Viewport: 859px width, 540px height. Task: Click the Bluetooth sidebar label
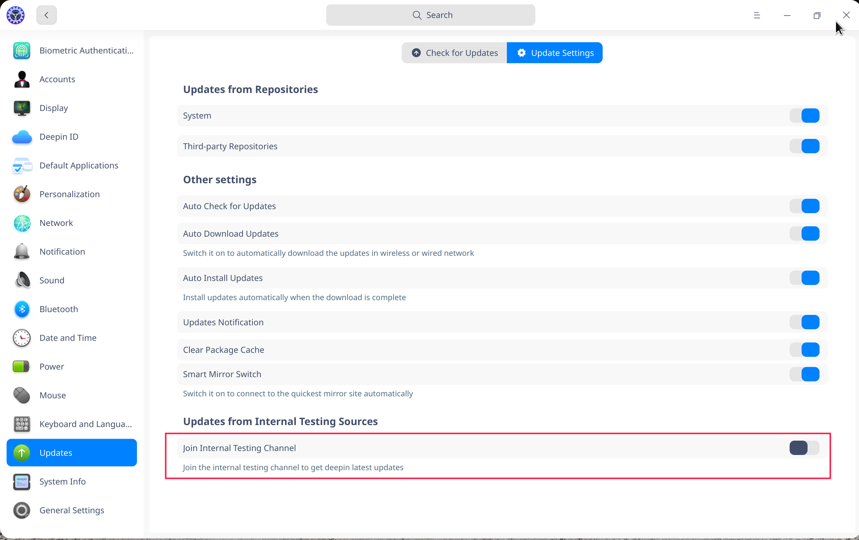click(59, 309)
